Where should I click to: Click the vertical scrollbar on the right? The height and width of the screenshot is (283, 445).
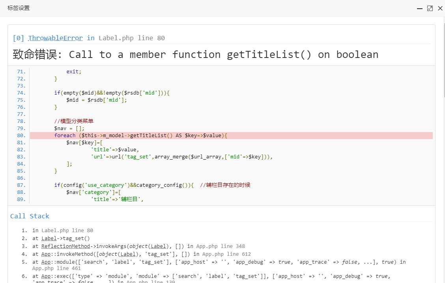coord(443,59)
